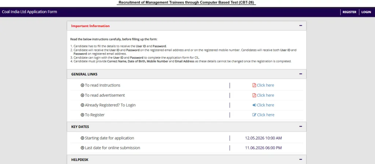Follow Click here link to Login

266,105
